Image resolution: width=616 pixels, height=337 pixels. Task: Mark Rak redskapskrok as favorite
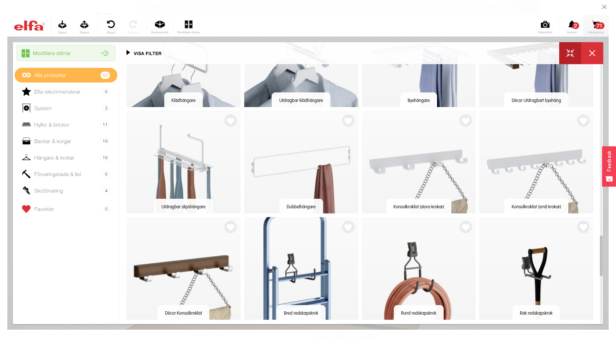583,227
